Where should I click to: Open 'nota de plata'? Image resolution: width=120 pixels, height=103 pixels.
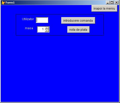pos(78,29)
